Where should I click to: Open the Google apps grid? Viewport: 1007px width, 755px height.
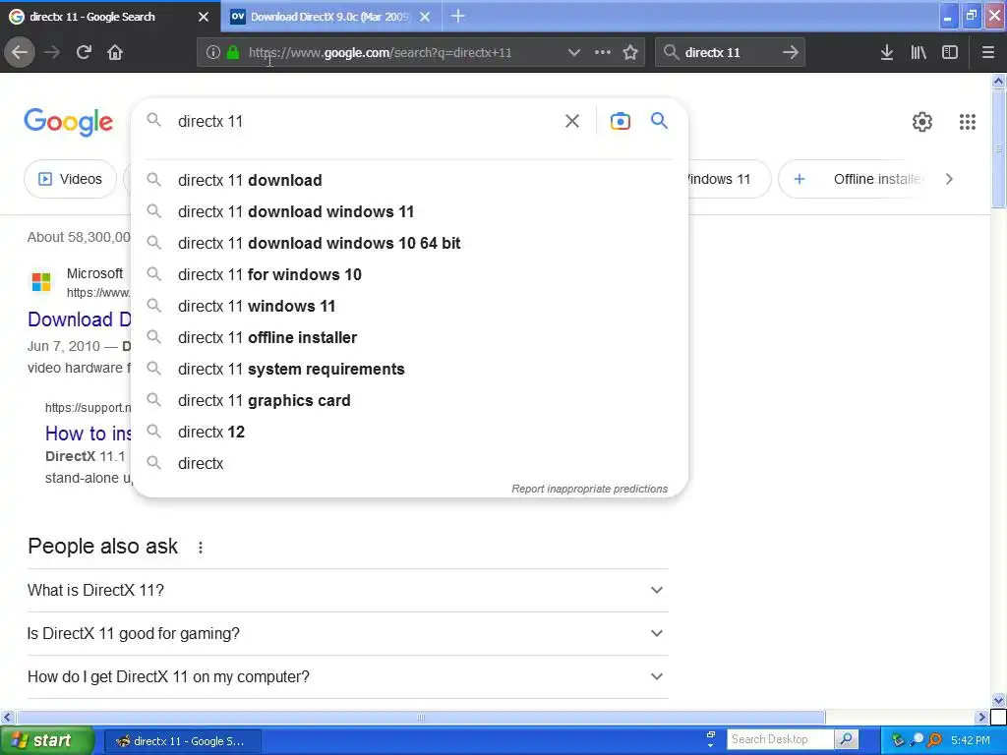[x=968, y=121]
